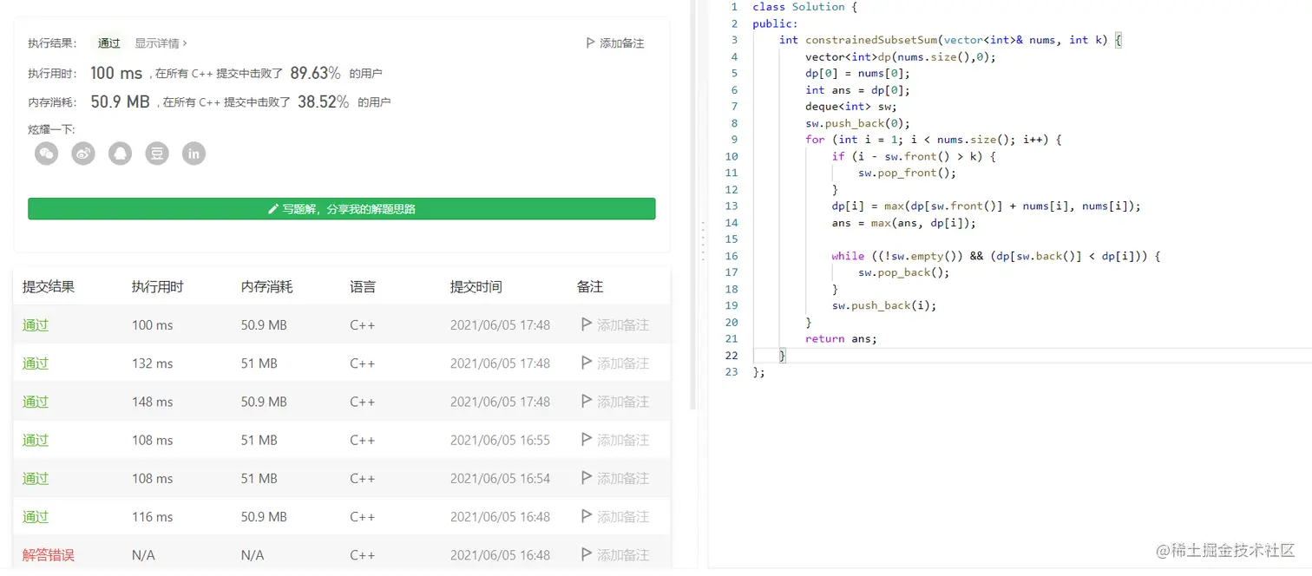This screenshot has width=1312, height=576.
Task: Click the 2021/06/05 16:54 timestamp cell
Action: tap(500, 478)
